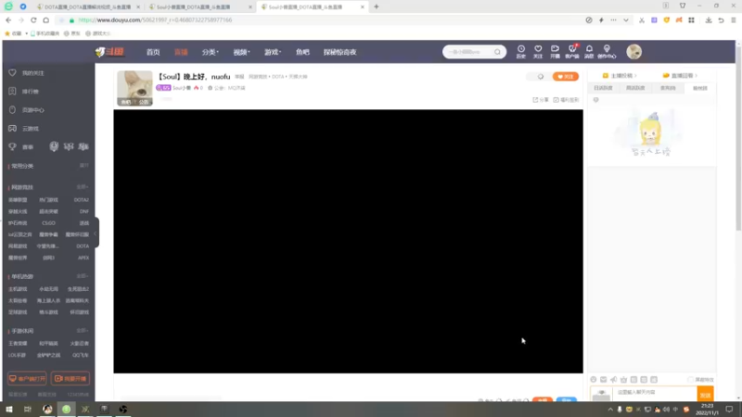Screen dimensions: 742x417
Task: Click the green browser icon on taskbar
Action: [66, 409]
